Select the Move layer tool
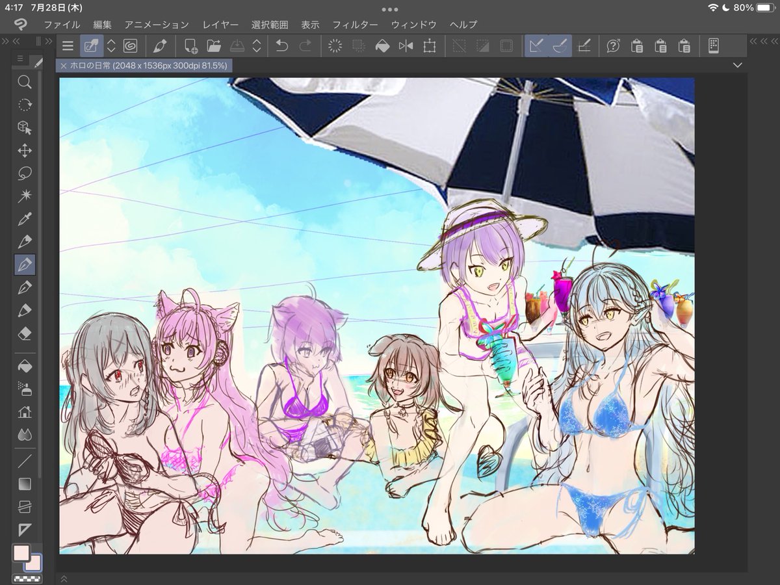The image size is (780, 585). 25,151
